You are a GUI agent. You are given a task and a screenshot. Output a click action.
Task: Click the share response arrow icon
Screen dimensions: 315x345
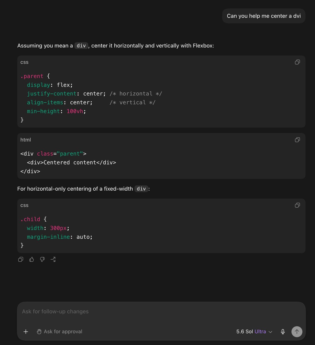pos(53,259)
